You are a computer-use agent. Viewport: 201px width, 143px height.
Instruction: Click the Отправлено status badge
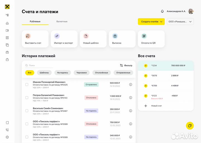[x=91, y=85]
